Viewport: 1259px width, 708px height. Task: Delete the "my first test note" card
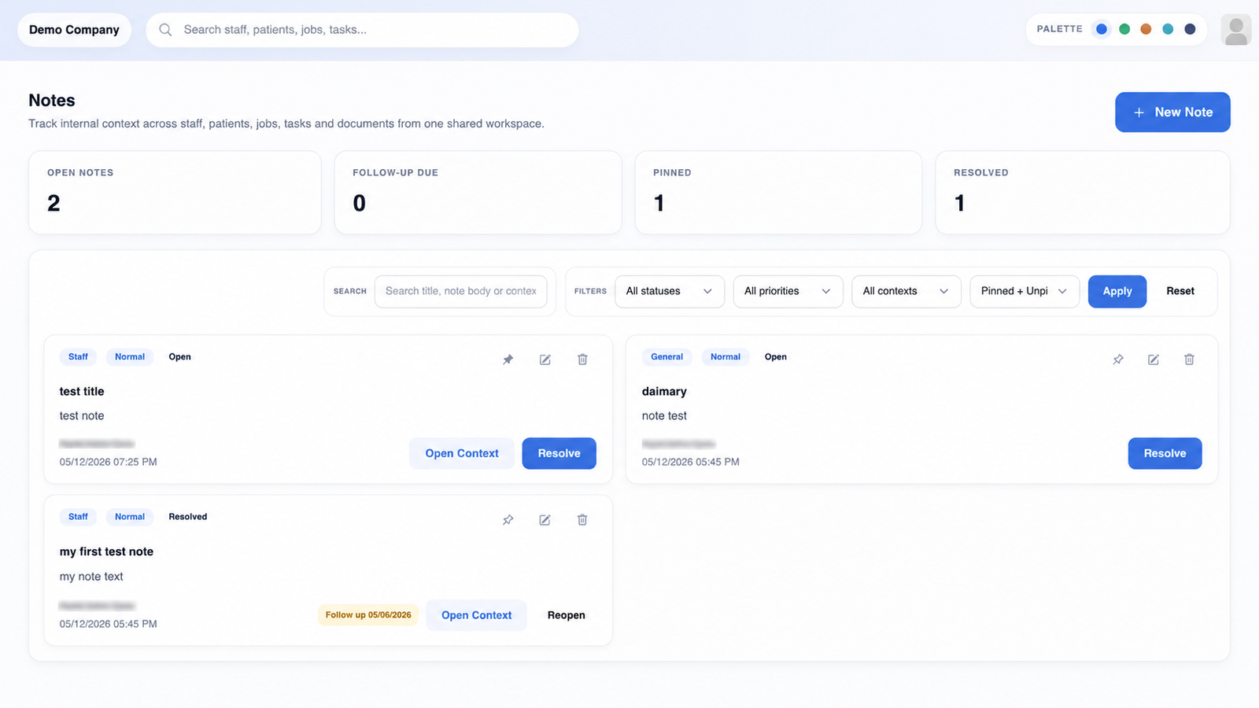pyautogui.click(x=582, y=520)
